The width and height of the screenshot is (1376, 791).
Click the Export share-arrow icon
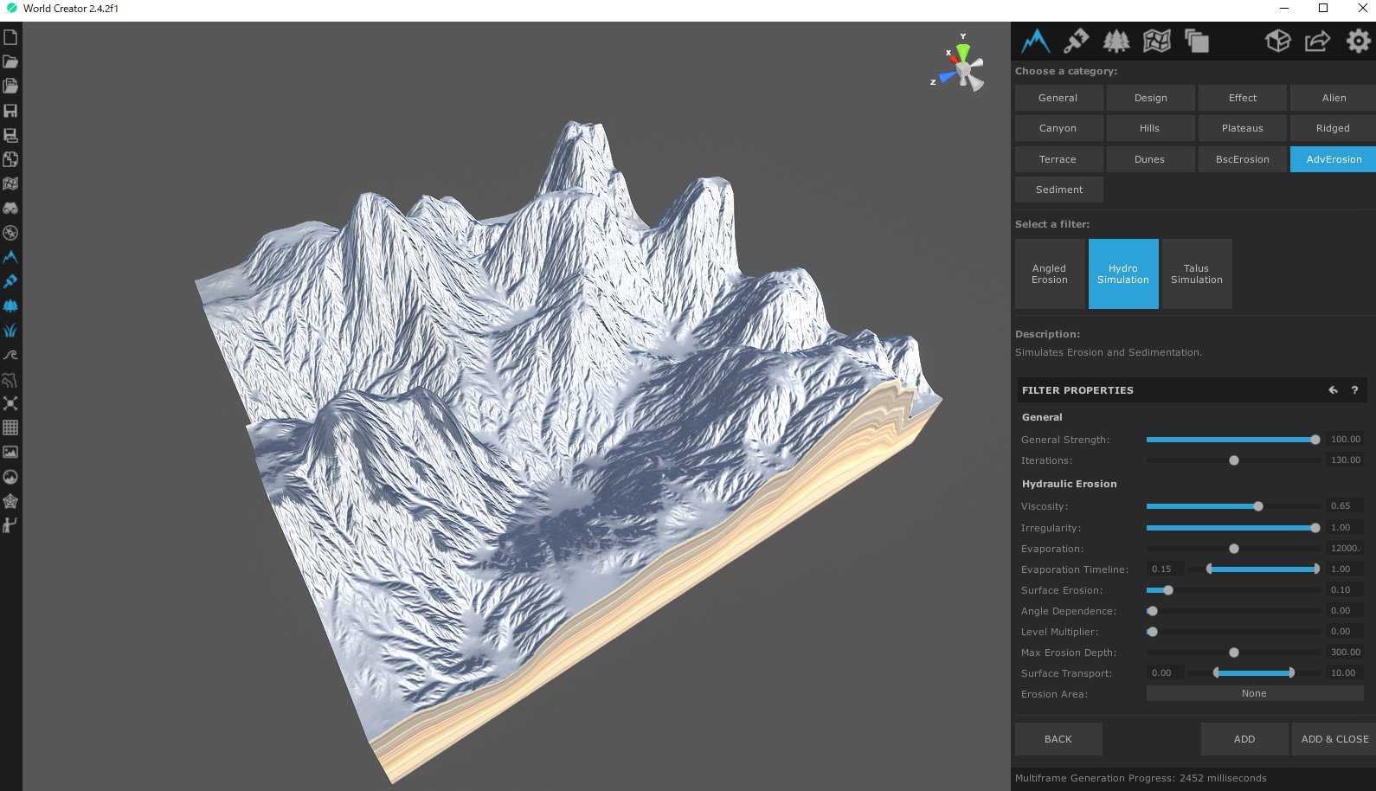coord(1317,41)
